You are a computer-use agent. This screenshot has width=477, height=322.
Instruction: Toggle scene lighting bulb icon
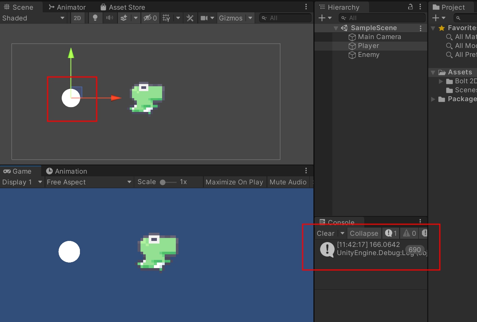pos(95,18)
